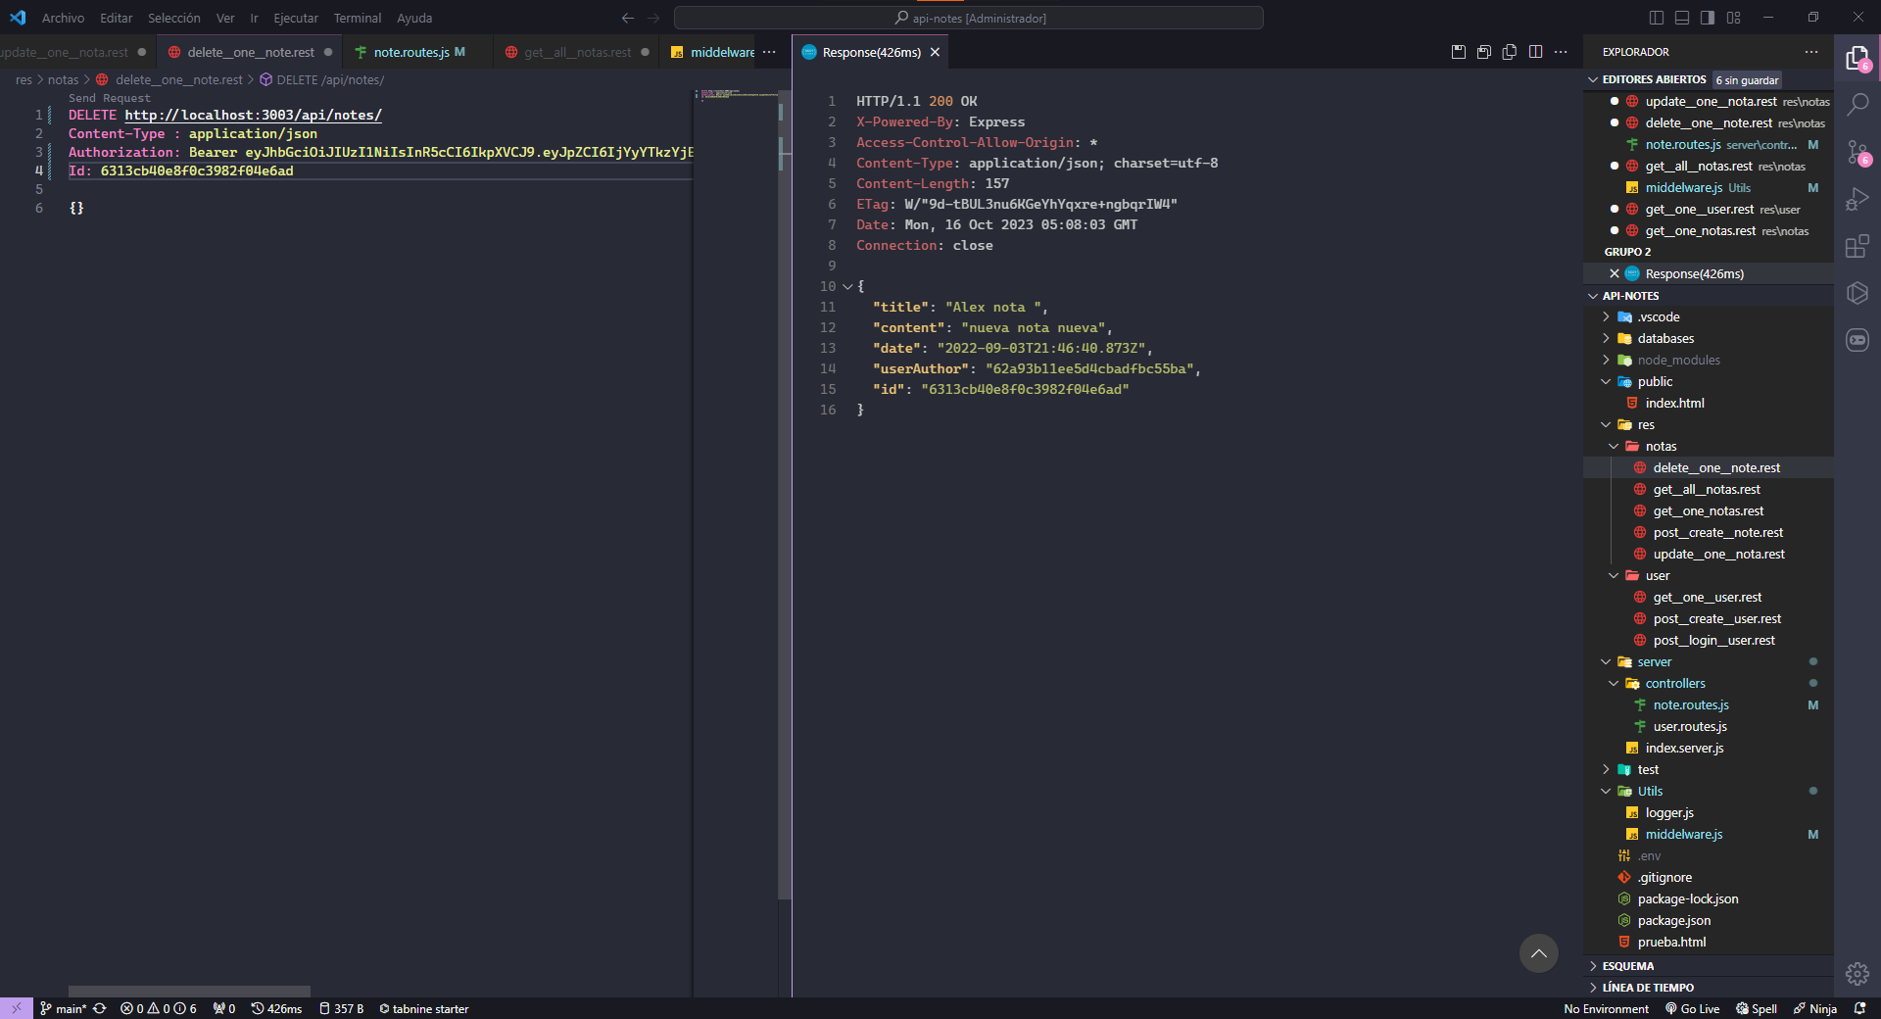Click the Ninja status bar item
This screenshot has height=1019, width=1881.
[x=1814, y=1008]
